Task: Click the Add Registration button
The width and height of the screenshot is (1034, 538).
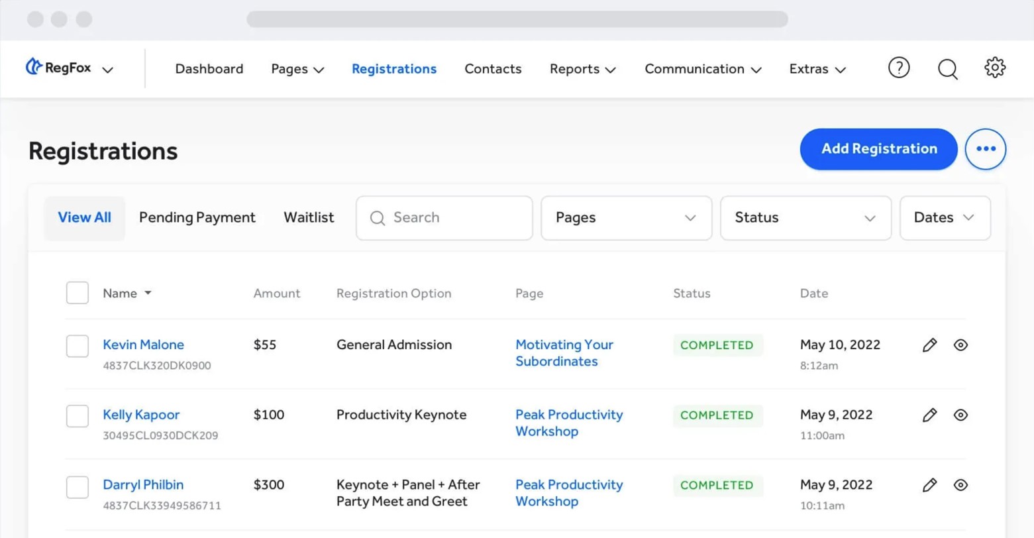Action: click(878, 149)
